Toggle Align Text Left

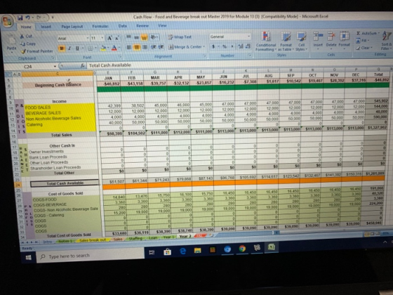coord(128,47)
